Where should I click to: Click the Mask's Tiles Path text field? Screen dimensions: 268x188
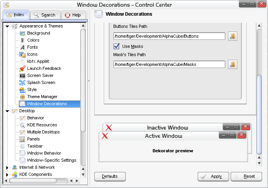point(169,64)
